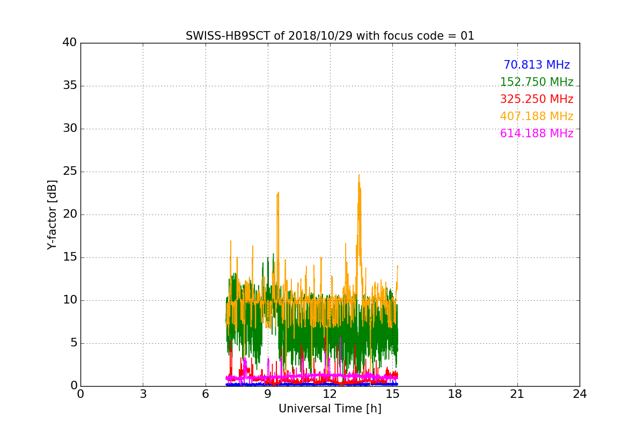Select the 152.750 MHz legend label
This screenshot has height=429, width=644.
537,82
